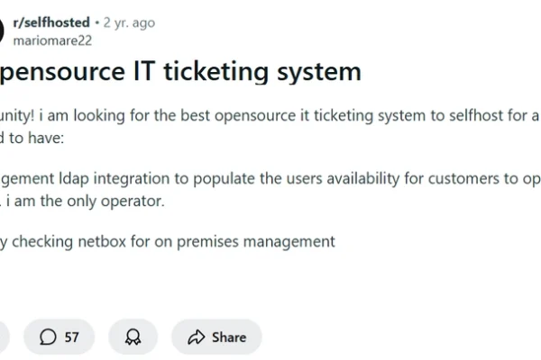Give an award using the ribbon icon
Image resolution: width=541 pixels, height=360 pixels.
tap(133, 337)
